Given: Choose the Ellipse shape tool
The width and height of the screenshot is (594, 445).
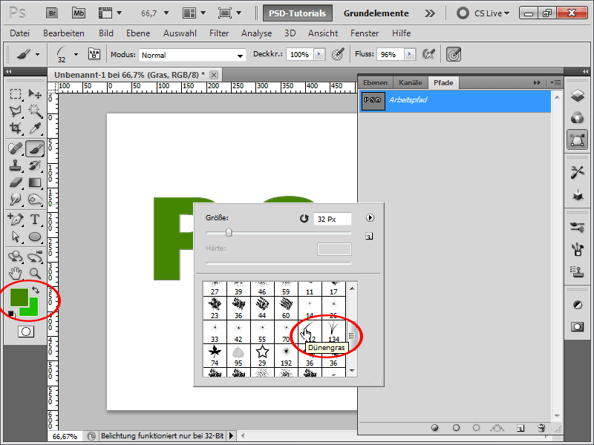Looking at the screenshot, I should click(35, 237).
